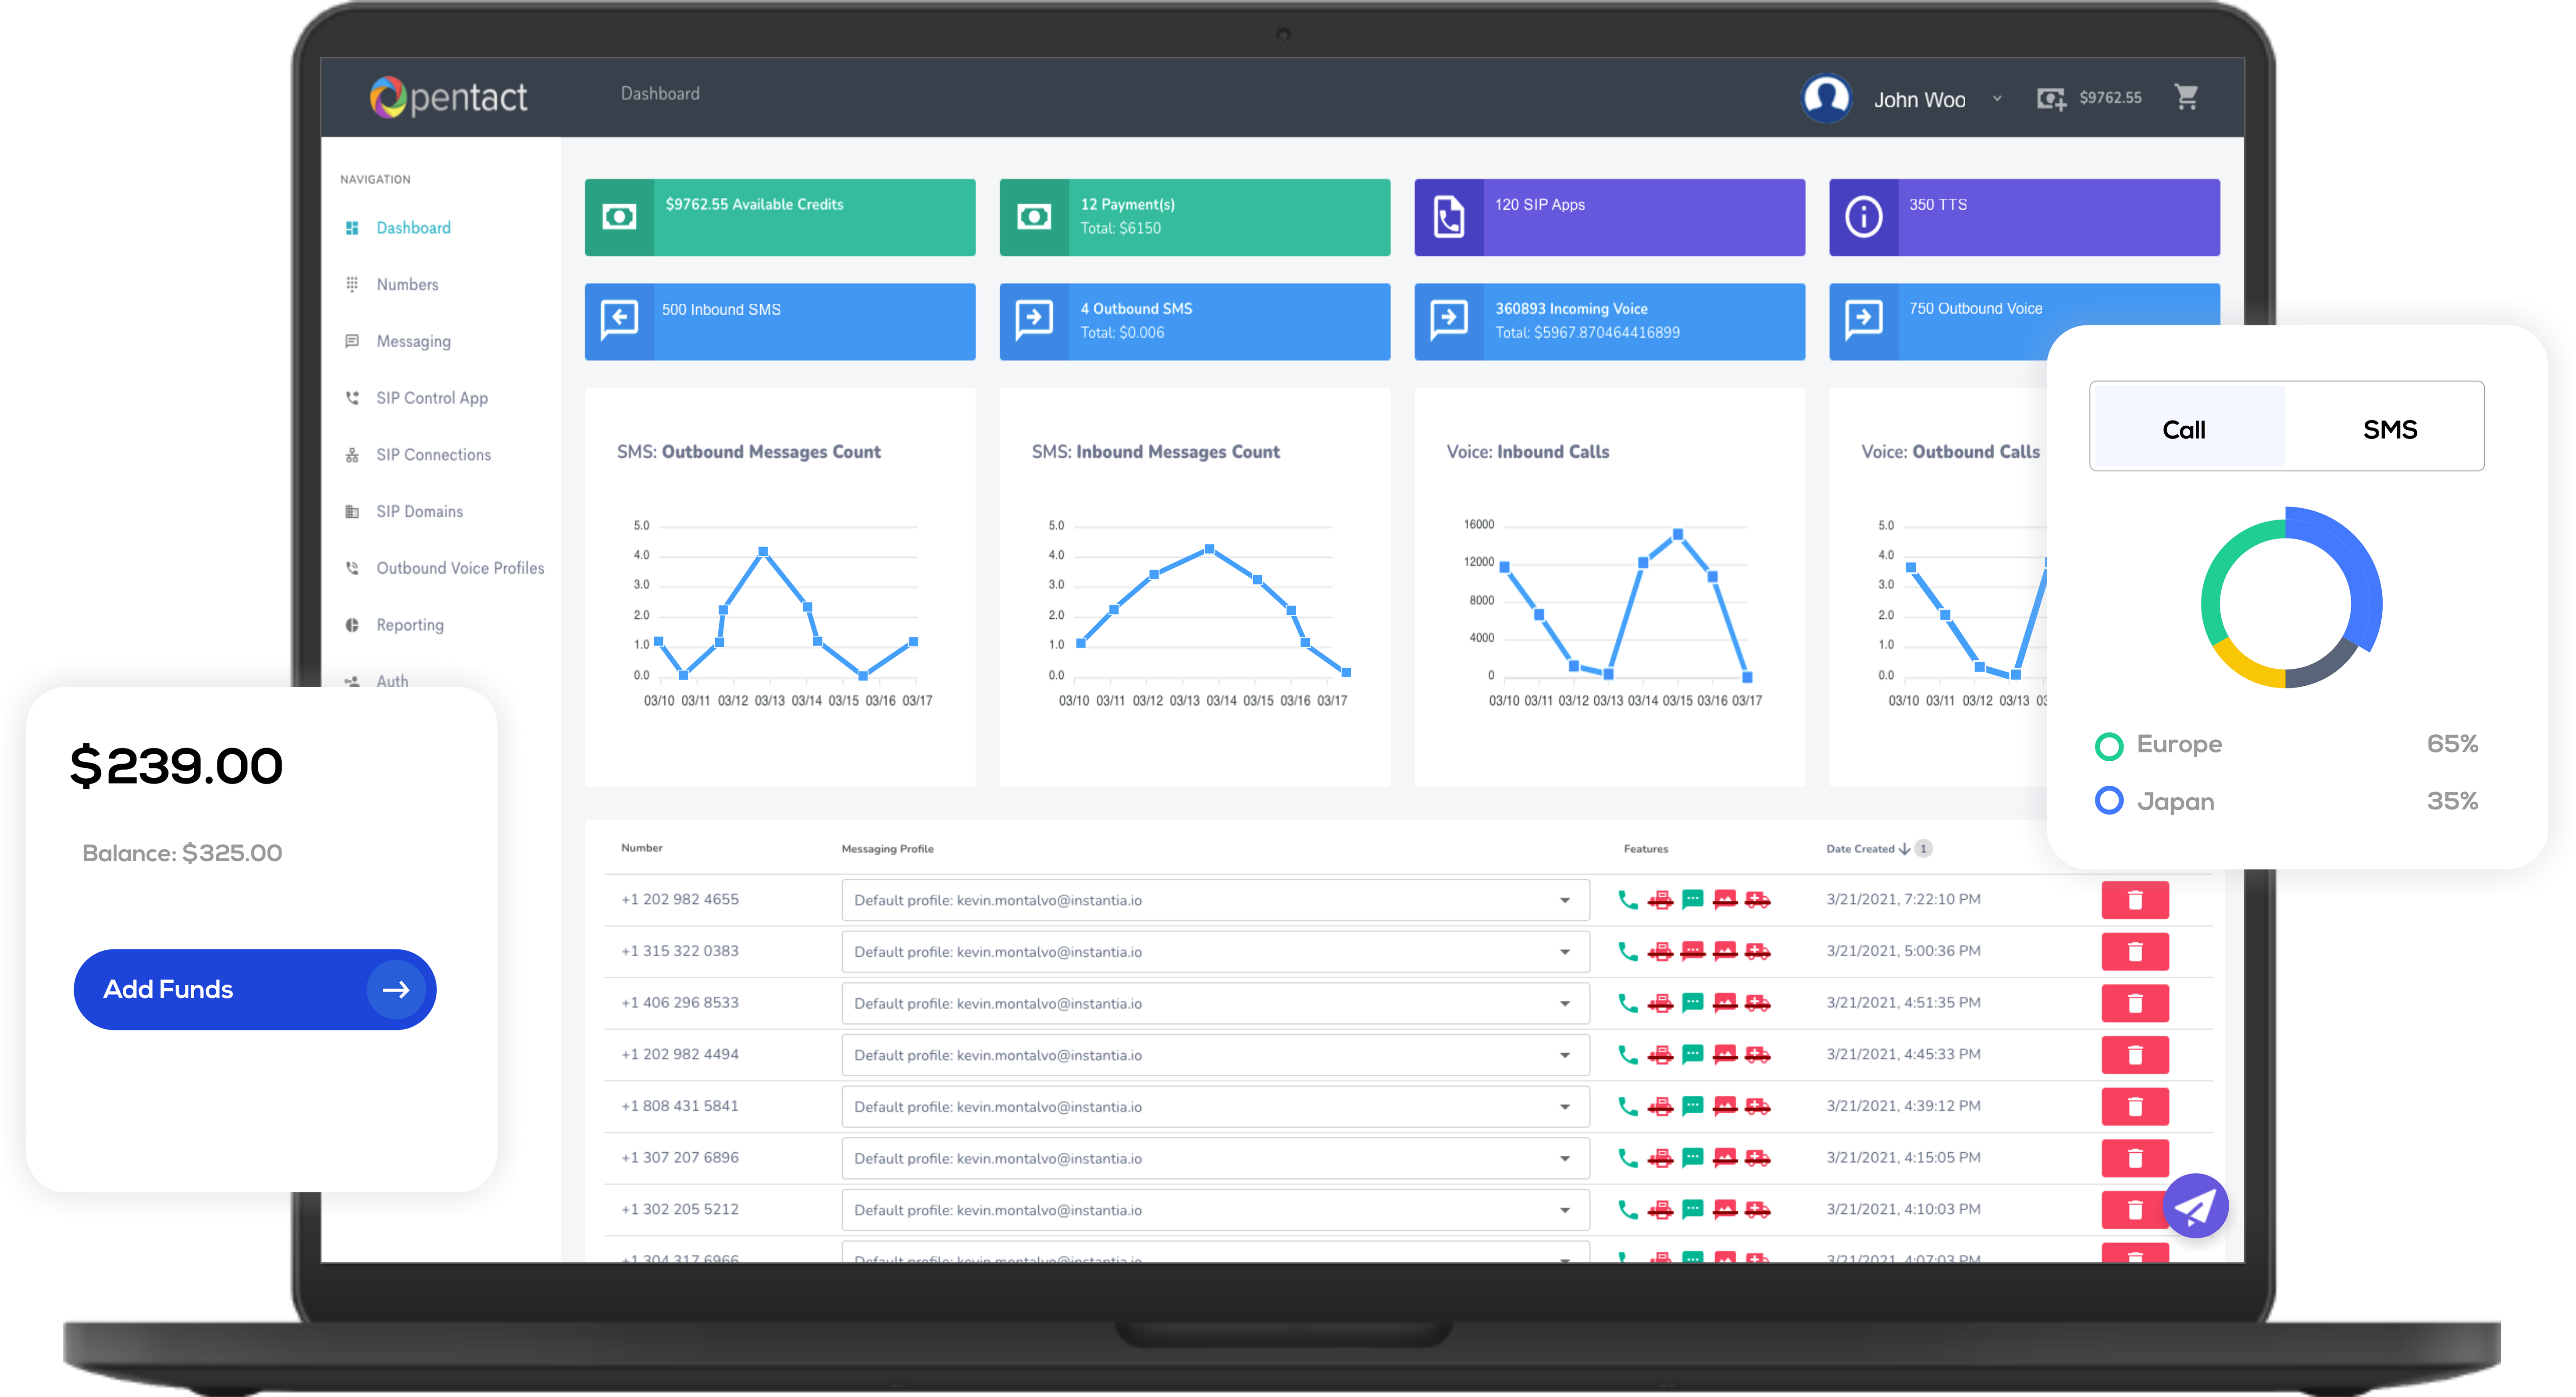Viewport: 2576px width, 1397px height.
Task: Open Messaging in the navigation
Action: (x=413, y=342)
